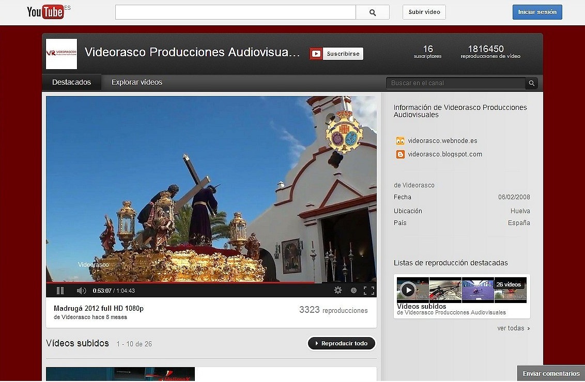Click Iniciar sesión to sign in

coord(537,12)
